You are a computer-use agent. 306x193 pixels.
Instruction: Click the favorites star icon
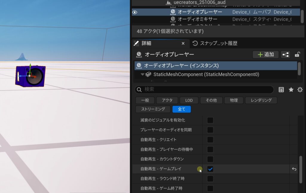pyautogui.click(x=291, y=90)
